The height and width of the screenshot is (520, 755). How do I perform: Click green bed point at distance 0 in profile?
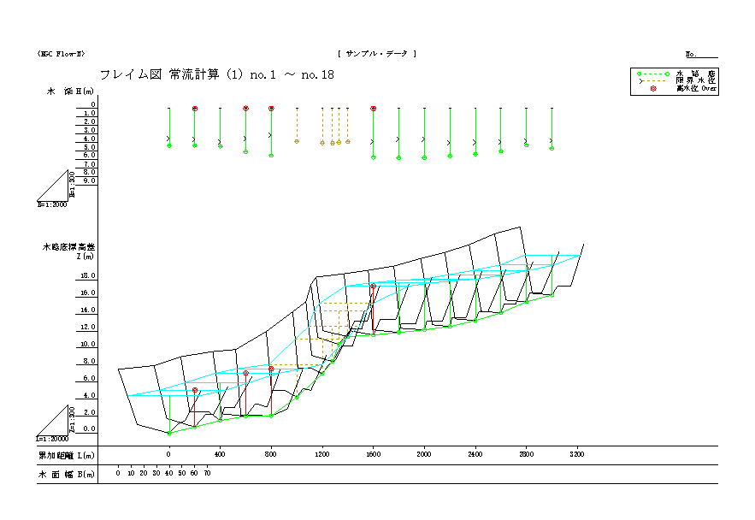click(169, 434)
